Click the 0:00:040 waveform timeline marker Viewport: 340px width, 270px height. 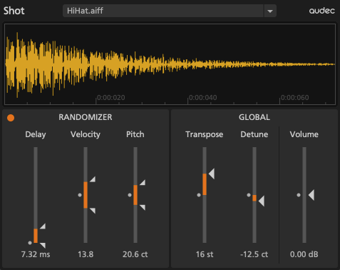coord(203,98)
